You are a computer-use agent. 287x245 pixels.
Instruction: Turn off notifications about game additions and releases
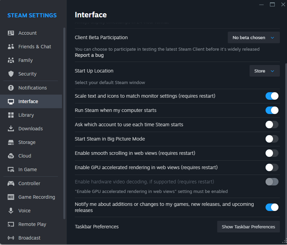click(272, 207)
